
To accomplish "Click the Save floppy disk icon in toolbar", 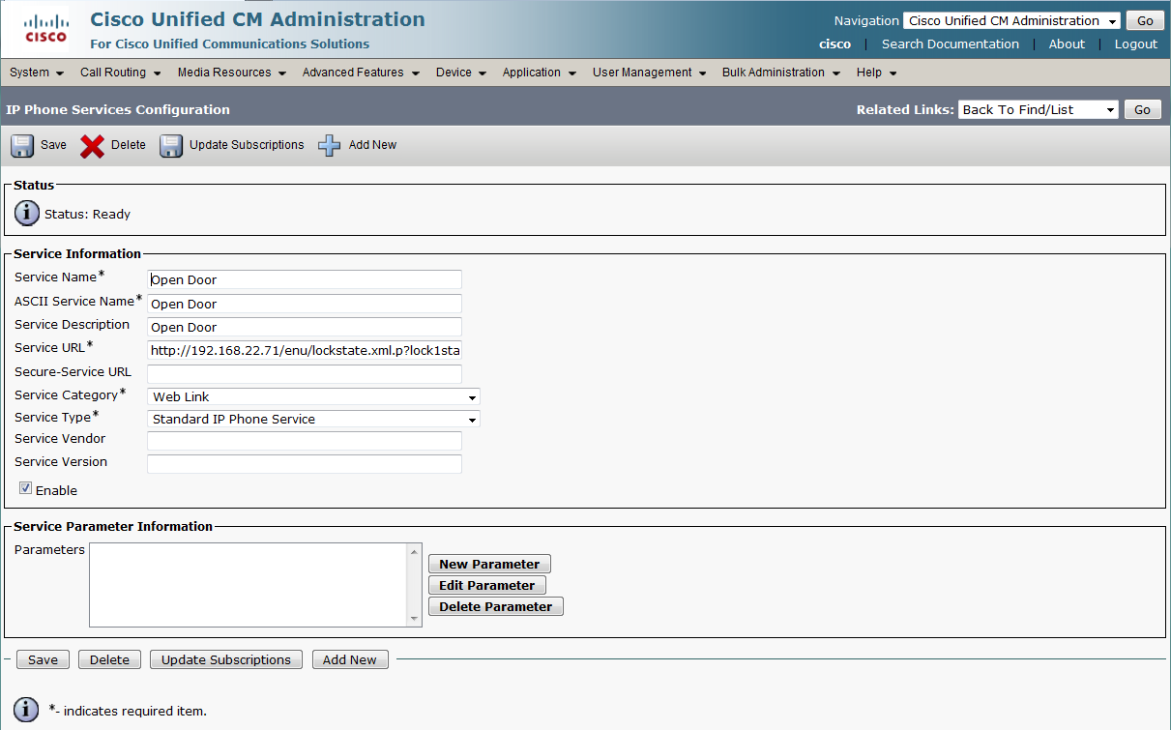I will (x=22, y=146).
